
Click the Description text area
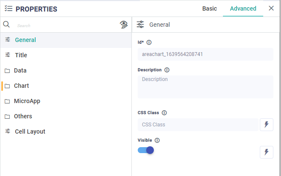click(205, 87)
